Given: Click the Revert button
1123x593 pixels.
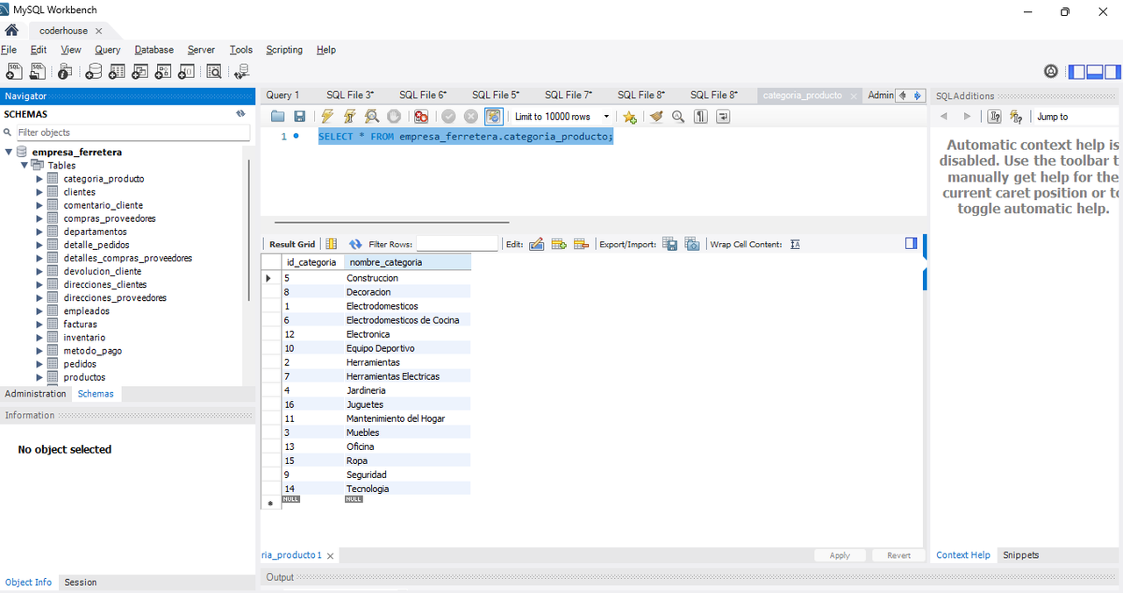Looking at the screenshot, I should point(898,555).
